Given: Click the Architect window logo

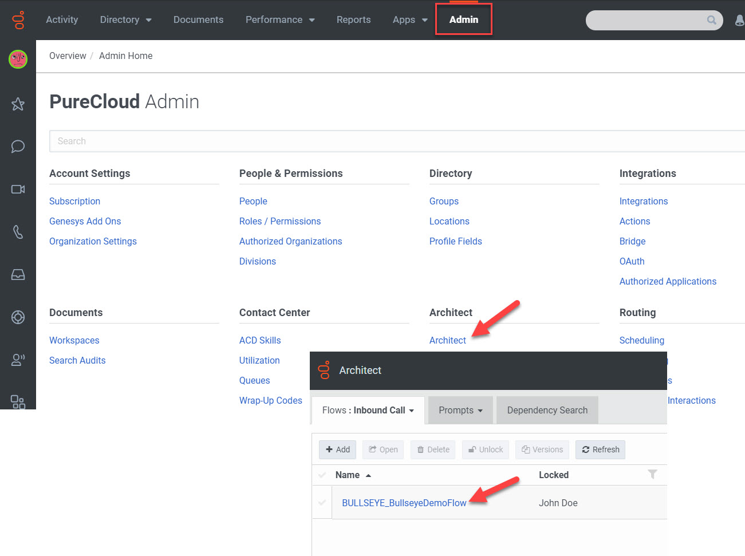Looking at the screenshot, I should (x=324, y=370).
